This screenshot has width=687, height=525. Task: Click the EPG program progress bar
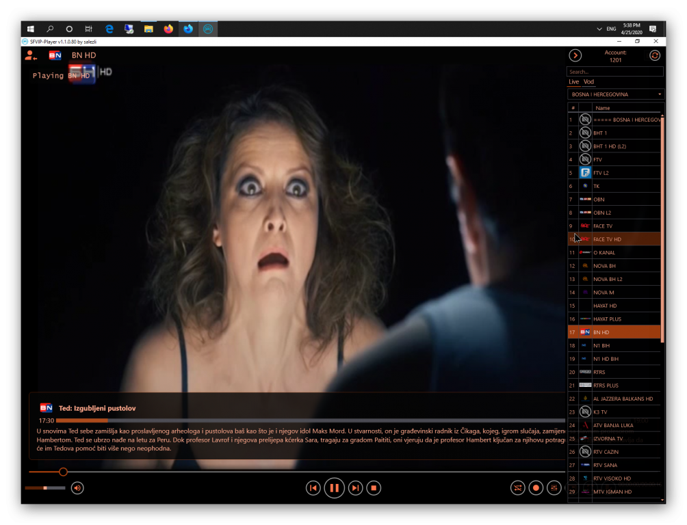click(310, 421)
